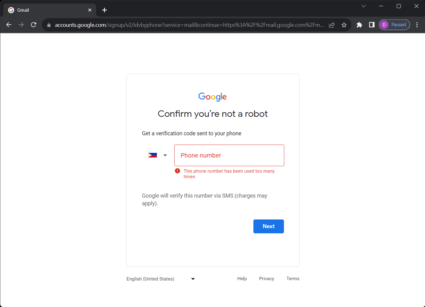
Task: Open the Help link
Action: pos(242,279)
